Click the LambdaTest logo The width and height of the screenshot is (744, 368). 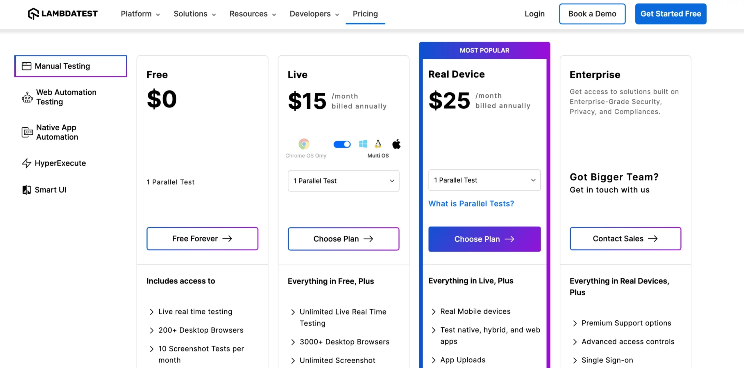pos(62,13)
